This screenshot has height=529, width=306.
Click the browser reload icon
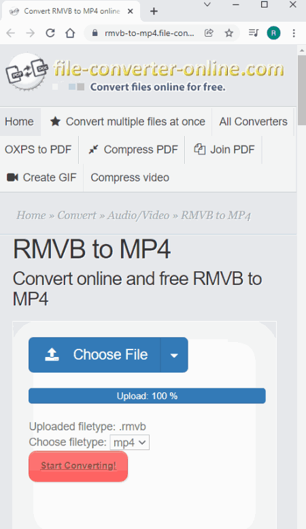pyautogui.click(x=50, y=33)
